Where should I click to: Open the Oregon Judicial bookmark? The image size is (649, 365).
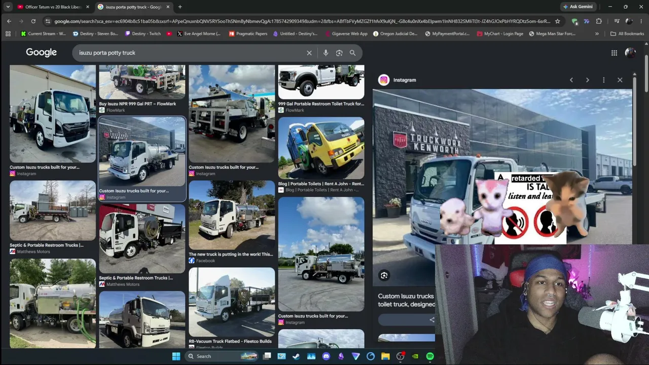pyautogui.click(x=395, y=33)
